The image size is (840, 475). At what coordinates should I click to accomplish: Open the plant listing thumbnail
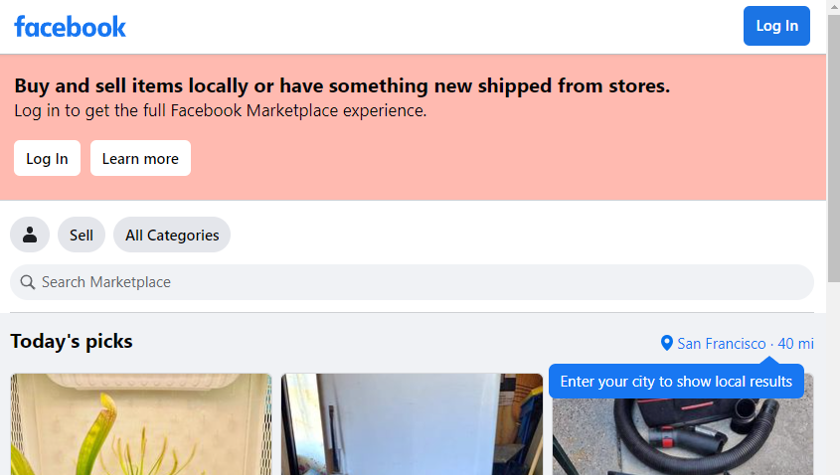point(141,424)
